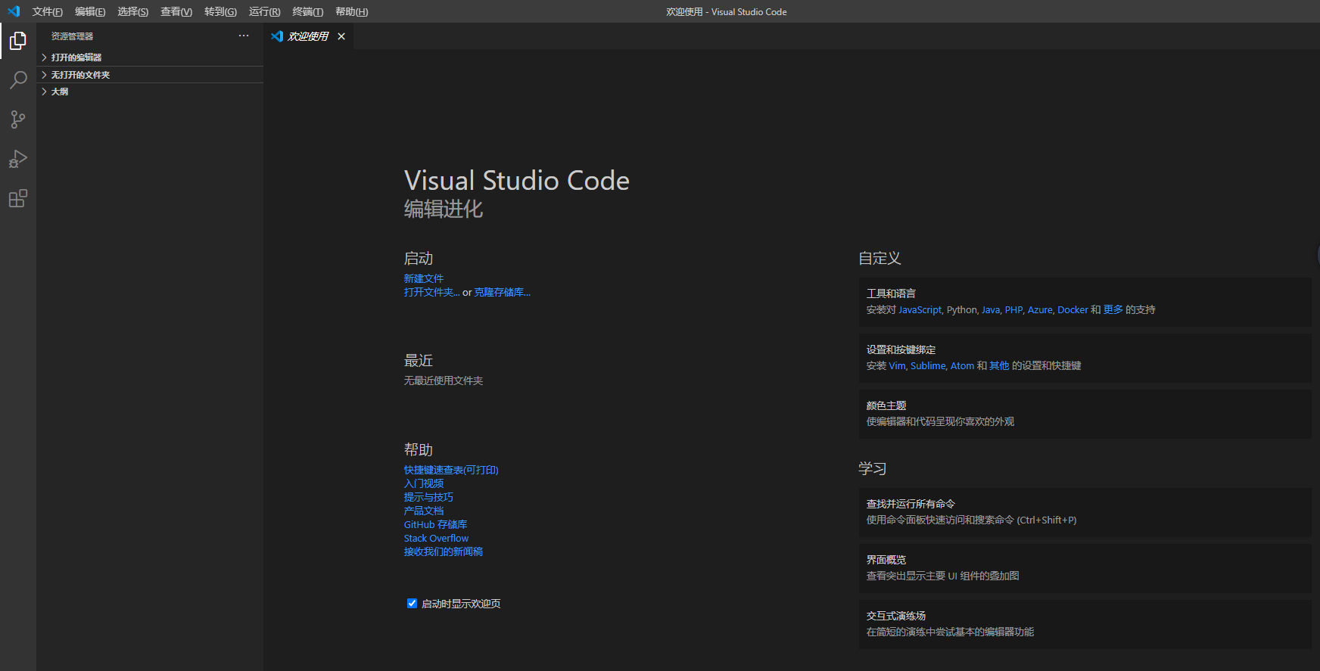Click the Atom keybinding link
Image resolution: width=1320 pixels, height=671 pixels.
(962, 365)
